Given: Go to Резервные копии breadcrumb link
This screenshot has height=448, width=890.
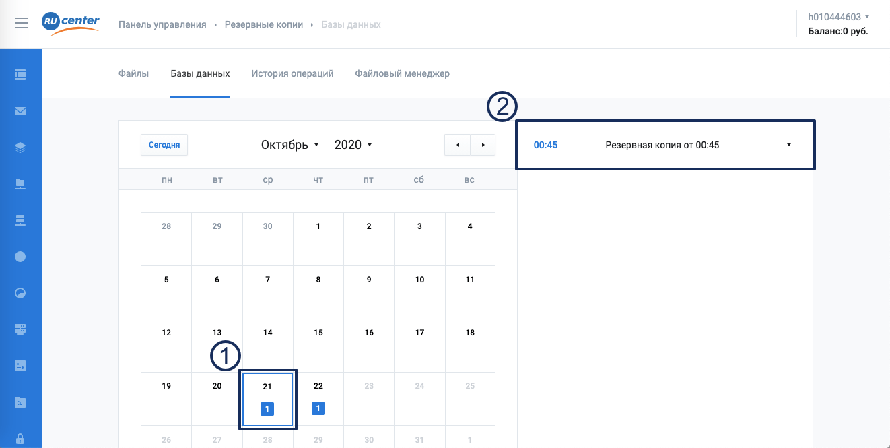Looking at the screenshot, I should click(263, 24).
